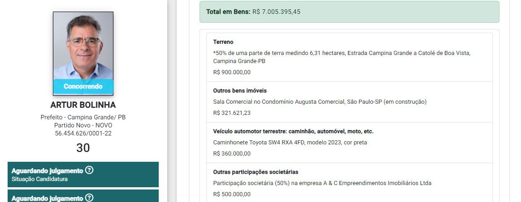Click the R$ 900.000,00 land value
521x202 pixels.
click(232, 72)
